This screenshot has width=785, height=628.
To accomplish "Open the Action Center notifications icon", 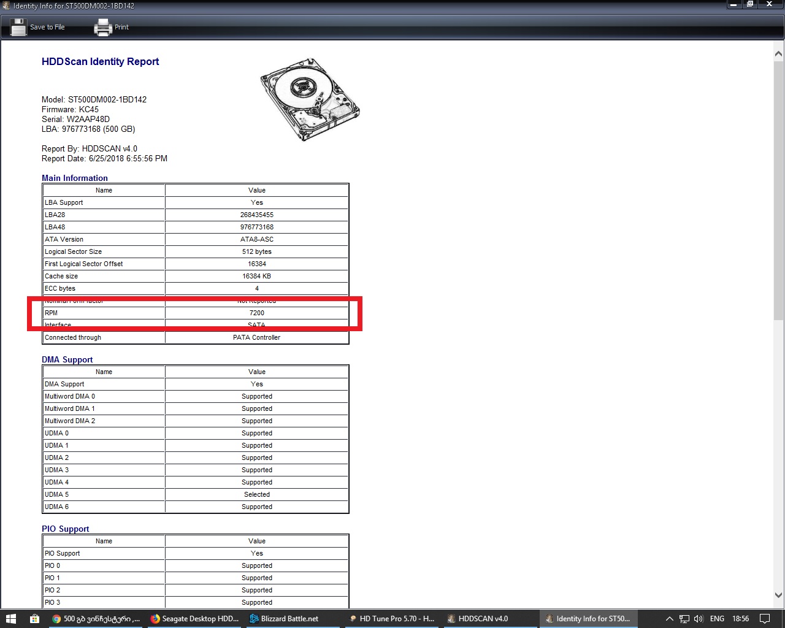I will 765,619.
